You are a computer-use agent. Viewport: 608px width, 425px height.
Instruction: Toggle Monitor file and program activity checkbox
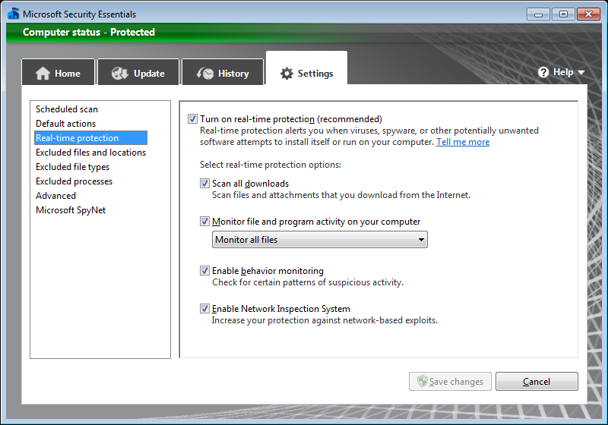click(x=204, y=222)
